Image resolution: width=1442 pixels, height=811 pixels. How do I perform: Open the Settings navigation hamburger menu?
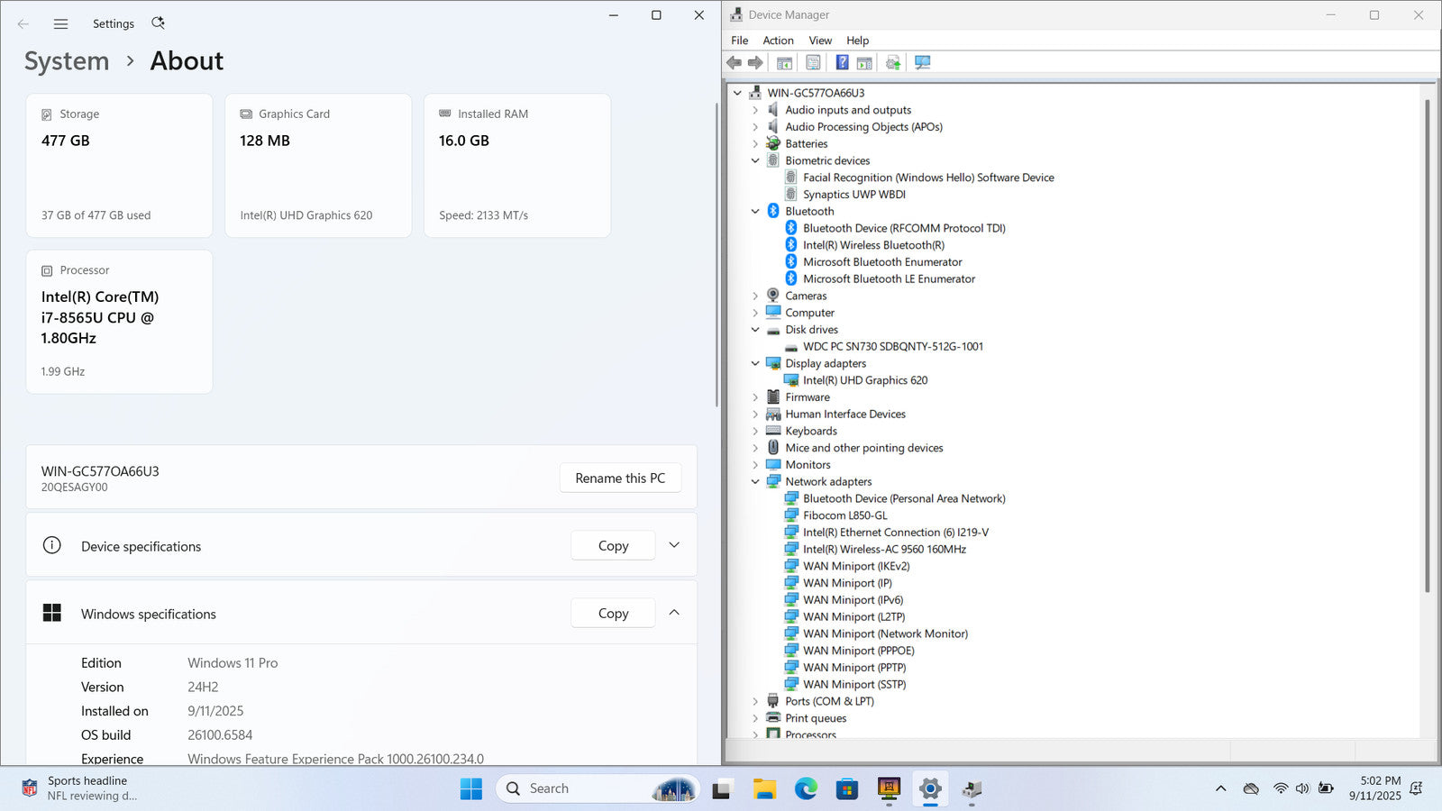click(x=60, y=24)
